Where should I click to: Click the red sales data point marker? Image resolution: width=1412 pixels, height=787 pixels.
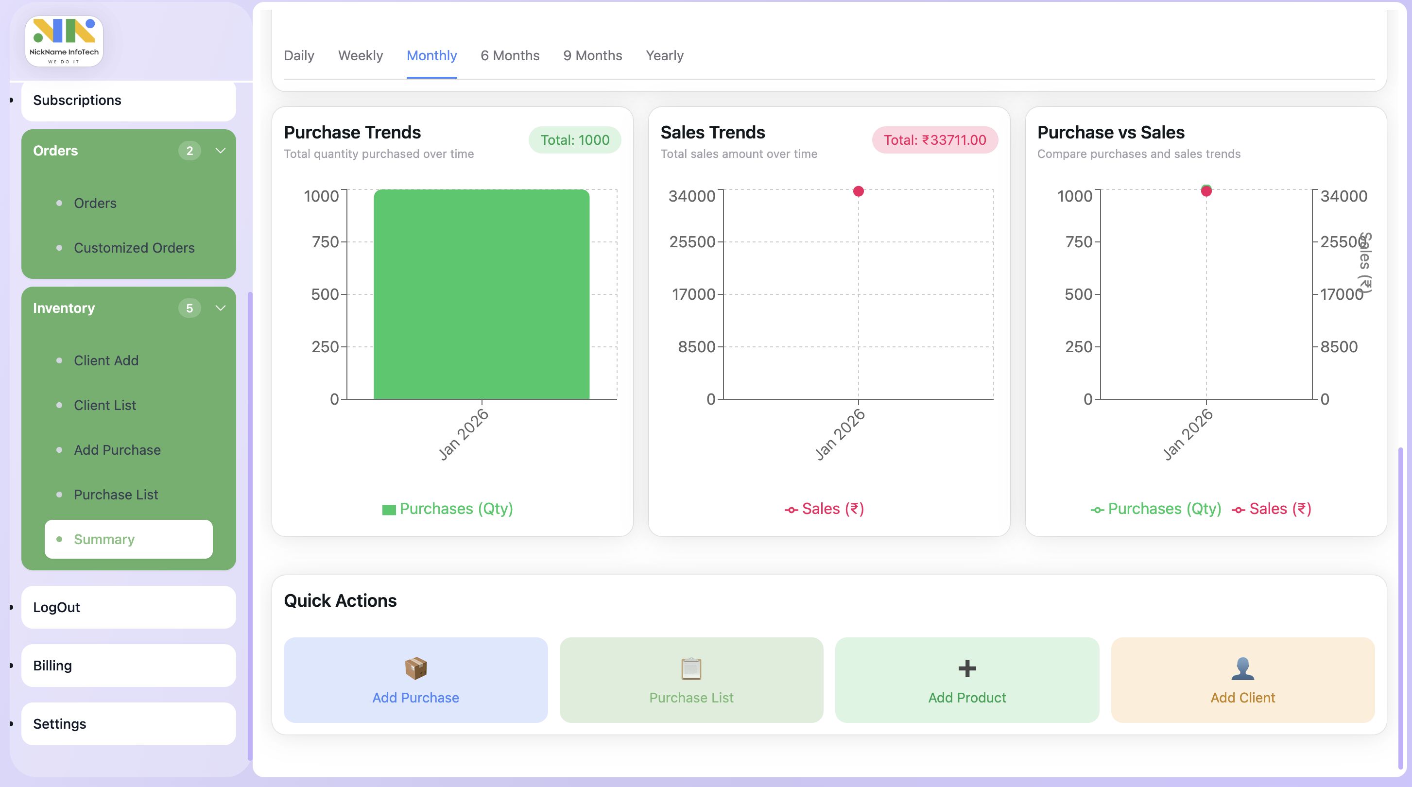coord(859,191)
